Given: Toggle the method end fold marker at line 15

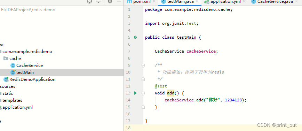Looking at the screenshot, I should tap(143, 107).
